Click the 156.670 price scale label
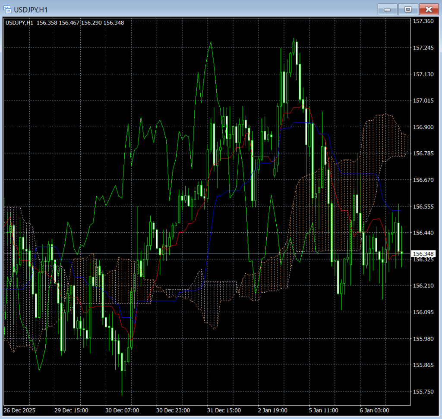This screenshot has width=442, height=419. click(423, 180)
